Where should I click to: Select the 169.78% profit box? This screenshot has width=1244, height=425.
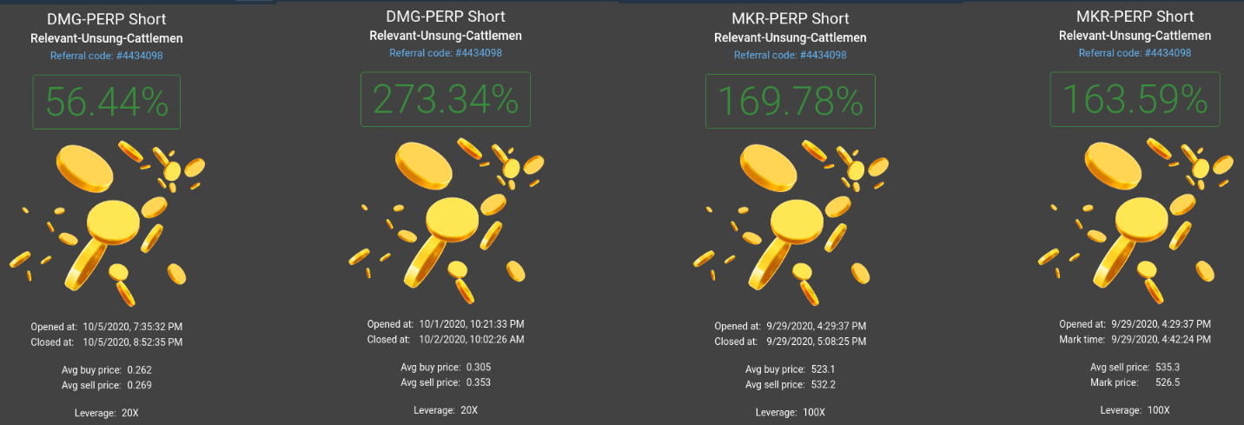coord(791,102)
